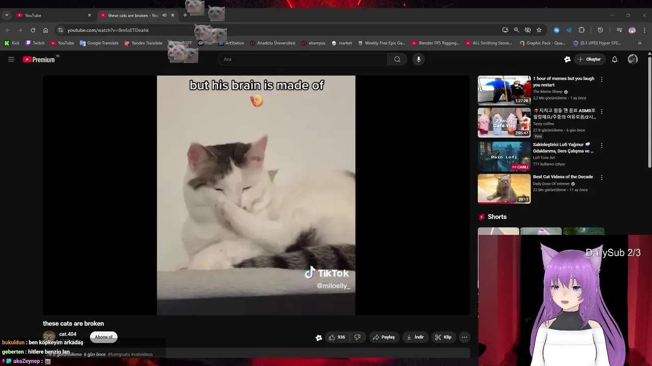
Task: Open Best Cat Videos of the Decade thumbnail
Action: tap(504, 189)
